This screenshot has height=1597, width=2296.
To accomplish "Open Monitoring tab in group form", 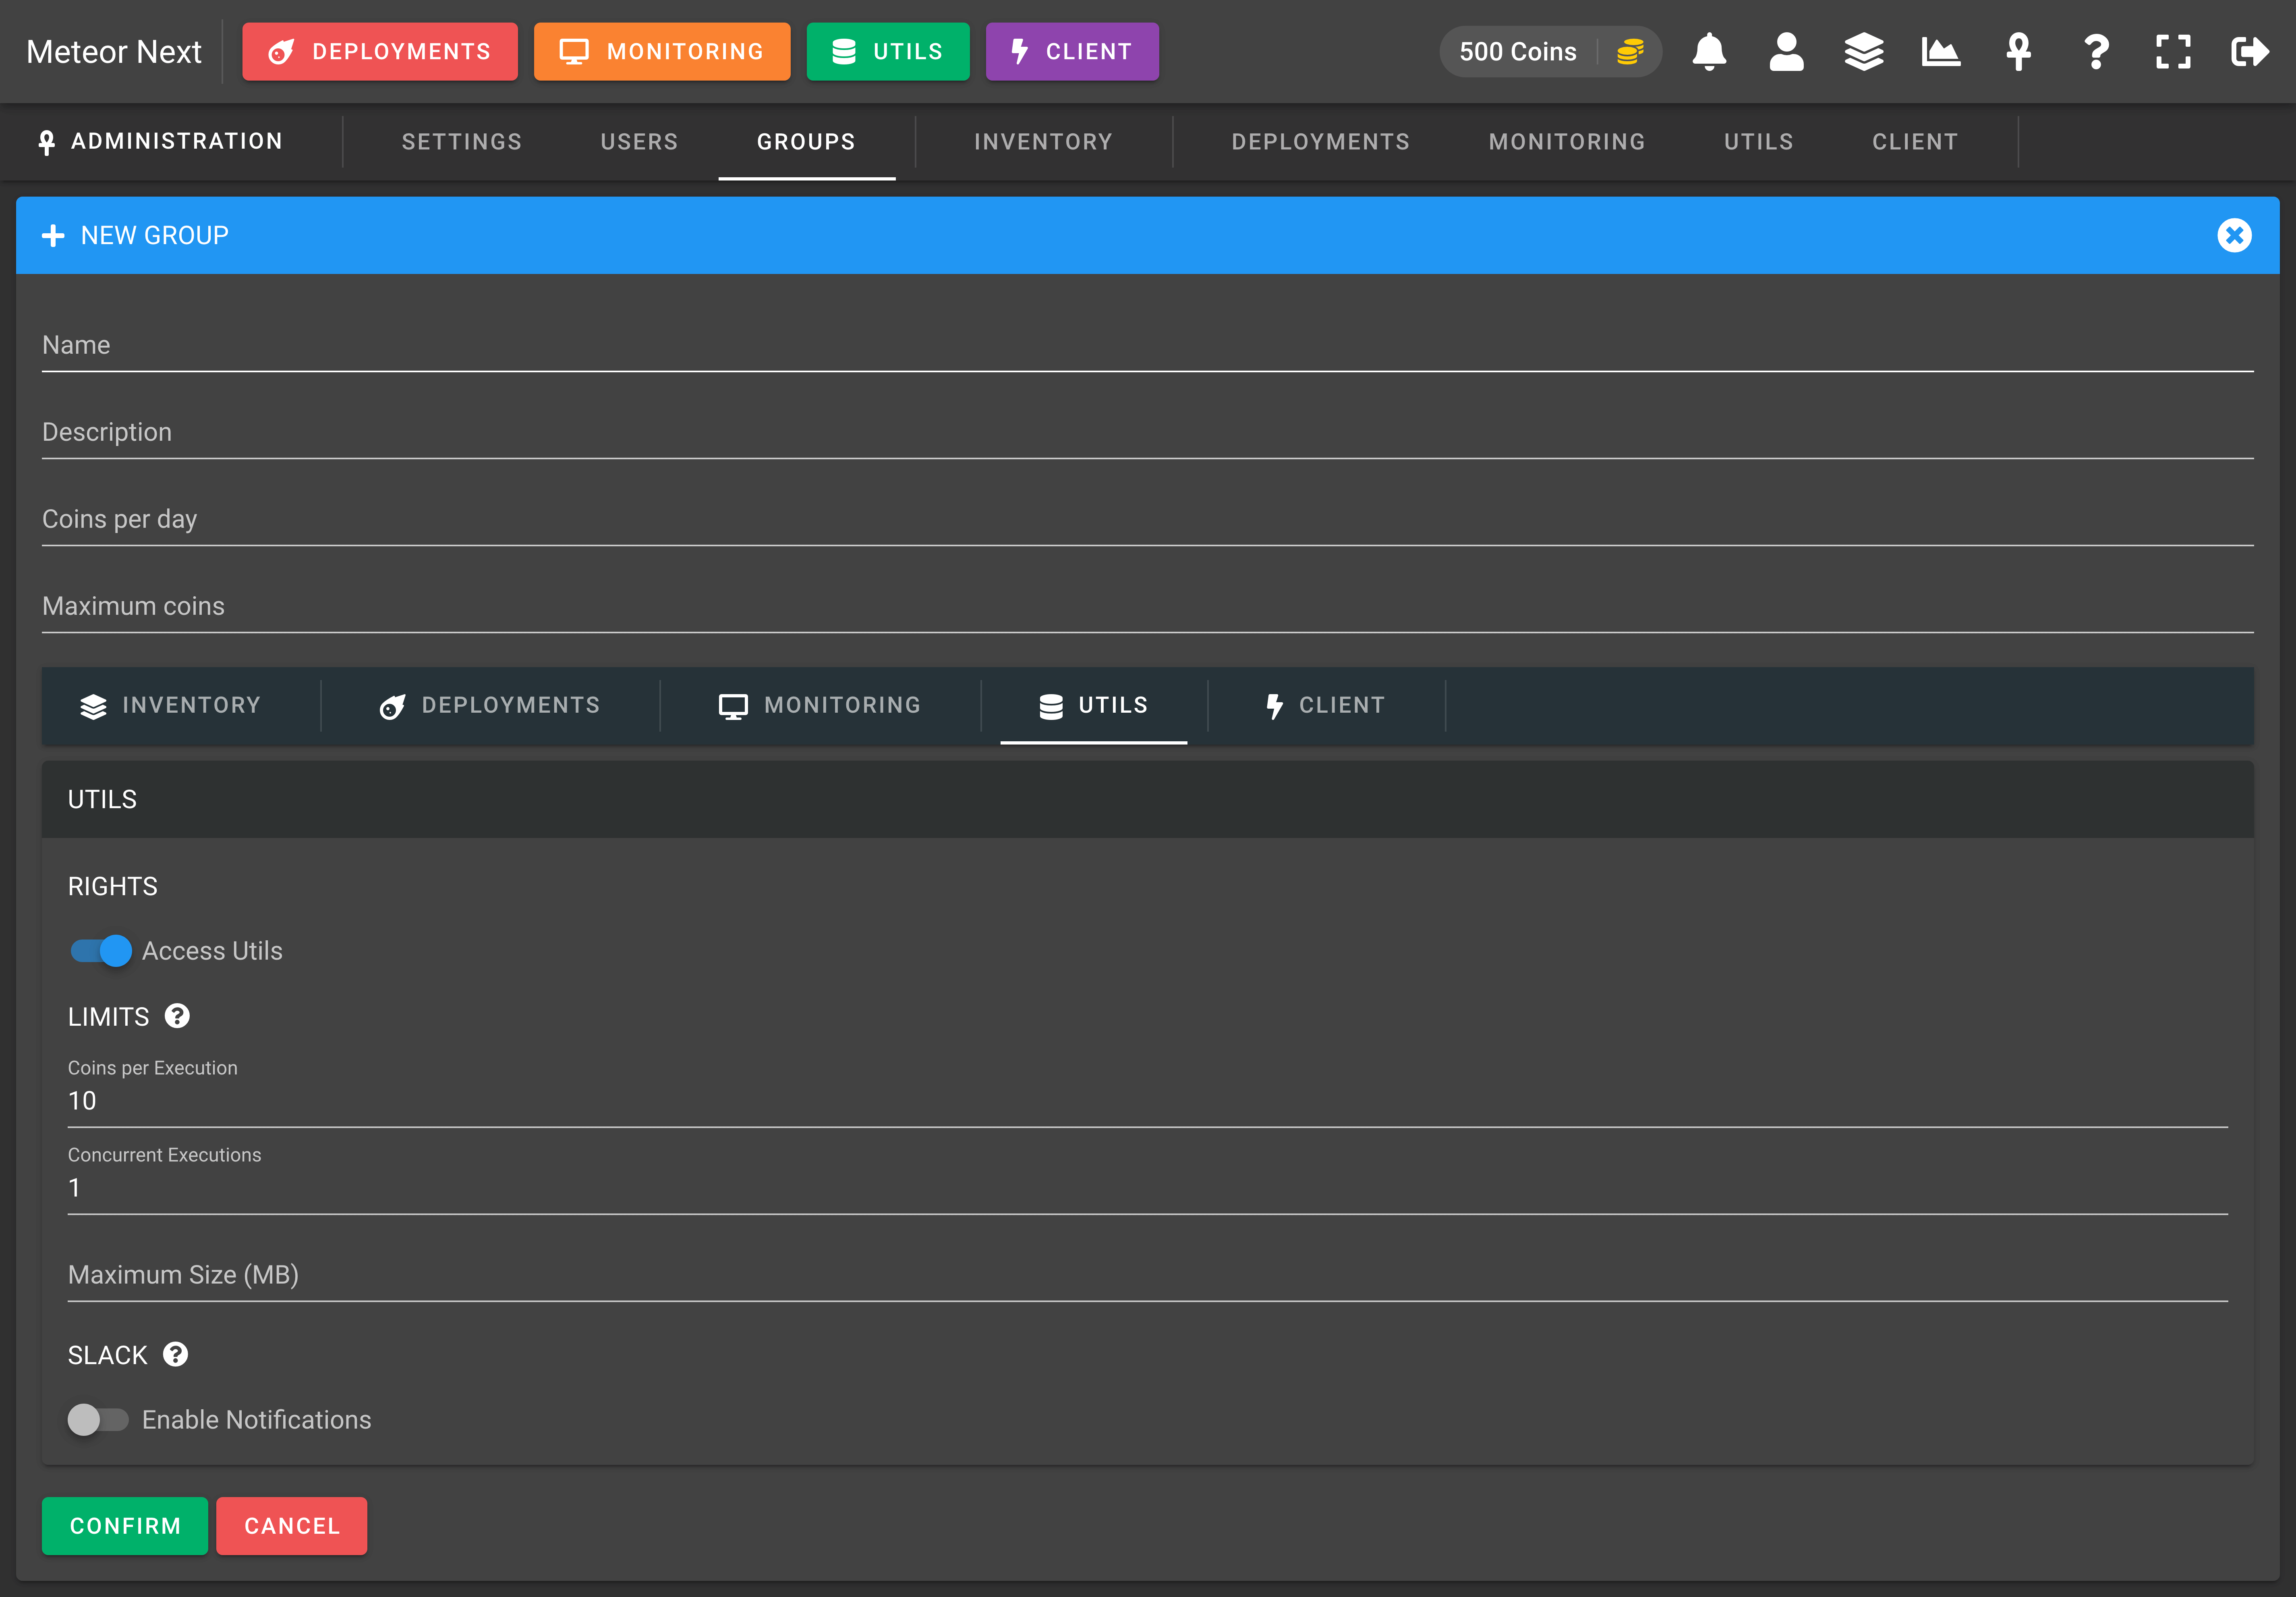I will 820,706.
